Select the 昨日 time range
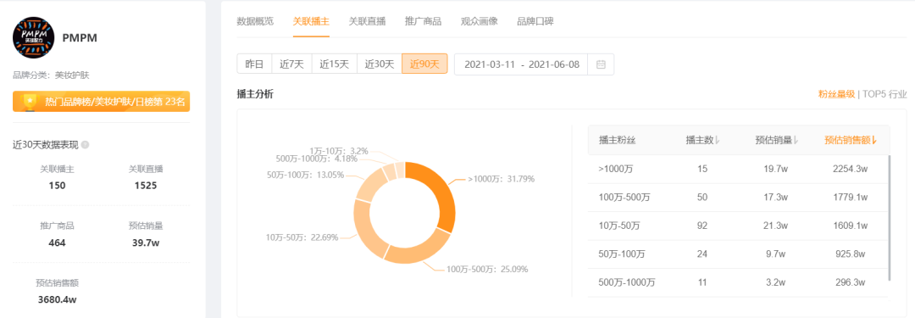The width and height of the screenshot is (915, 318). click(254, 64)
